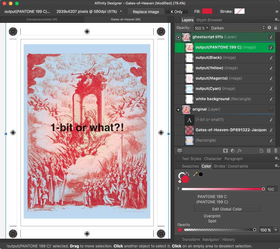Click the output(Cyan) layer thumbnail
Screen dimensions: 280x249
pyautogui.click(x=189, y=89)
